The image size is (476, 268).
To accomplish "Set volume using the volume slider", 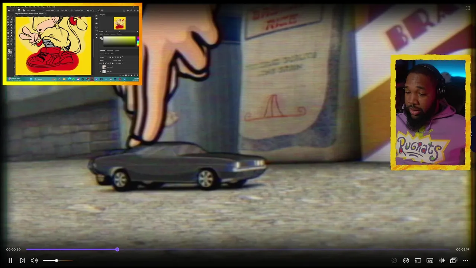I will click(58, 261).
